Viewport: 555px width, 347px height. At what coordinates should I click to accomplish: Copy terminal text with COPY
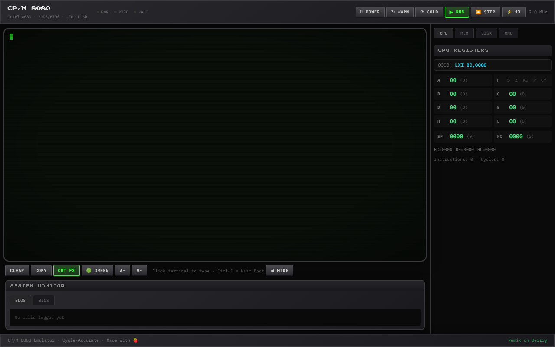(41, 271)
